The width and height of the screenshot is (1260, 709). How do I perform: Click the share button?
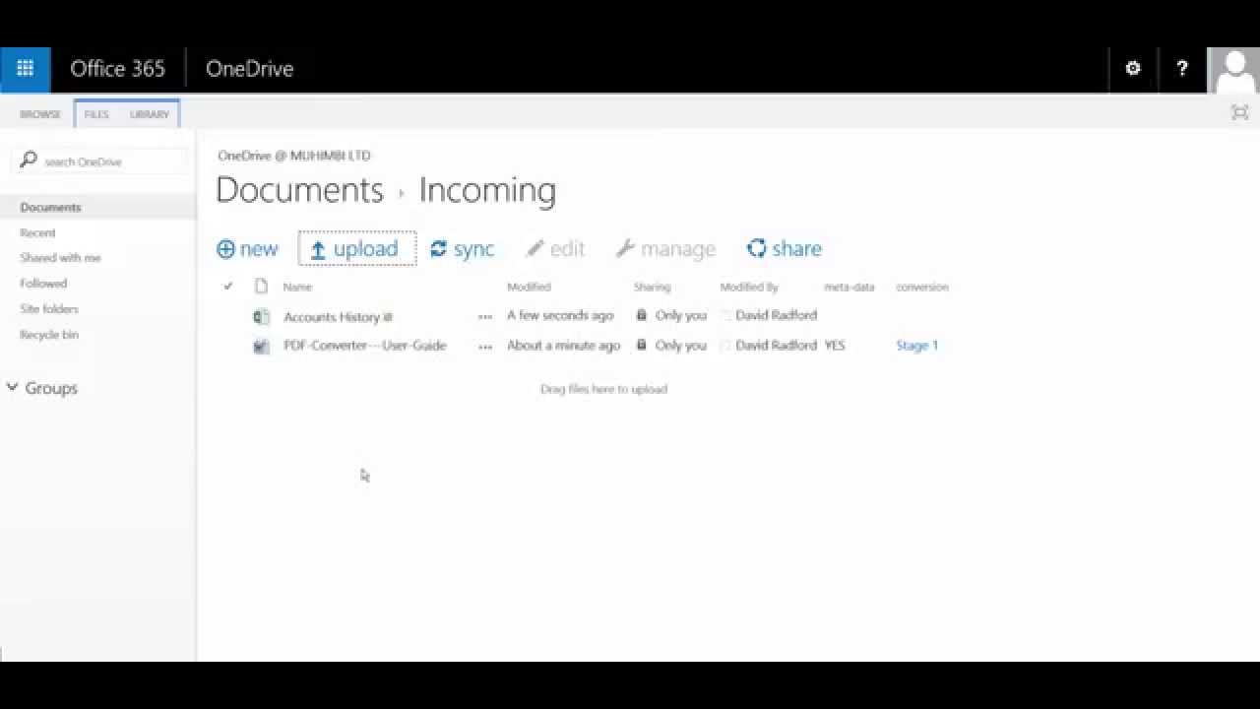tap(785, 249)
